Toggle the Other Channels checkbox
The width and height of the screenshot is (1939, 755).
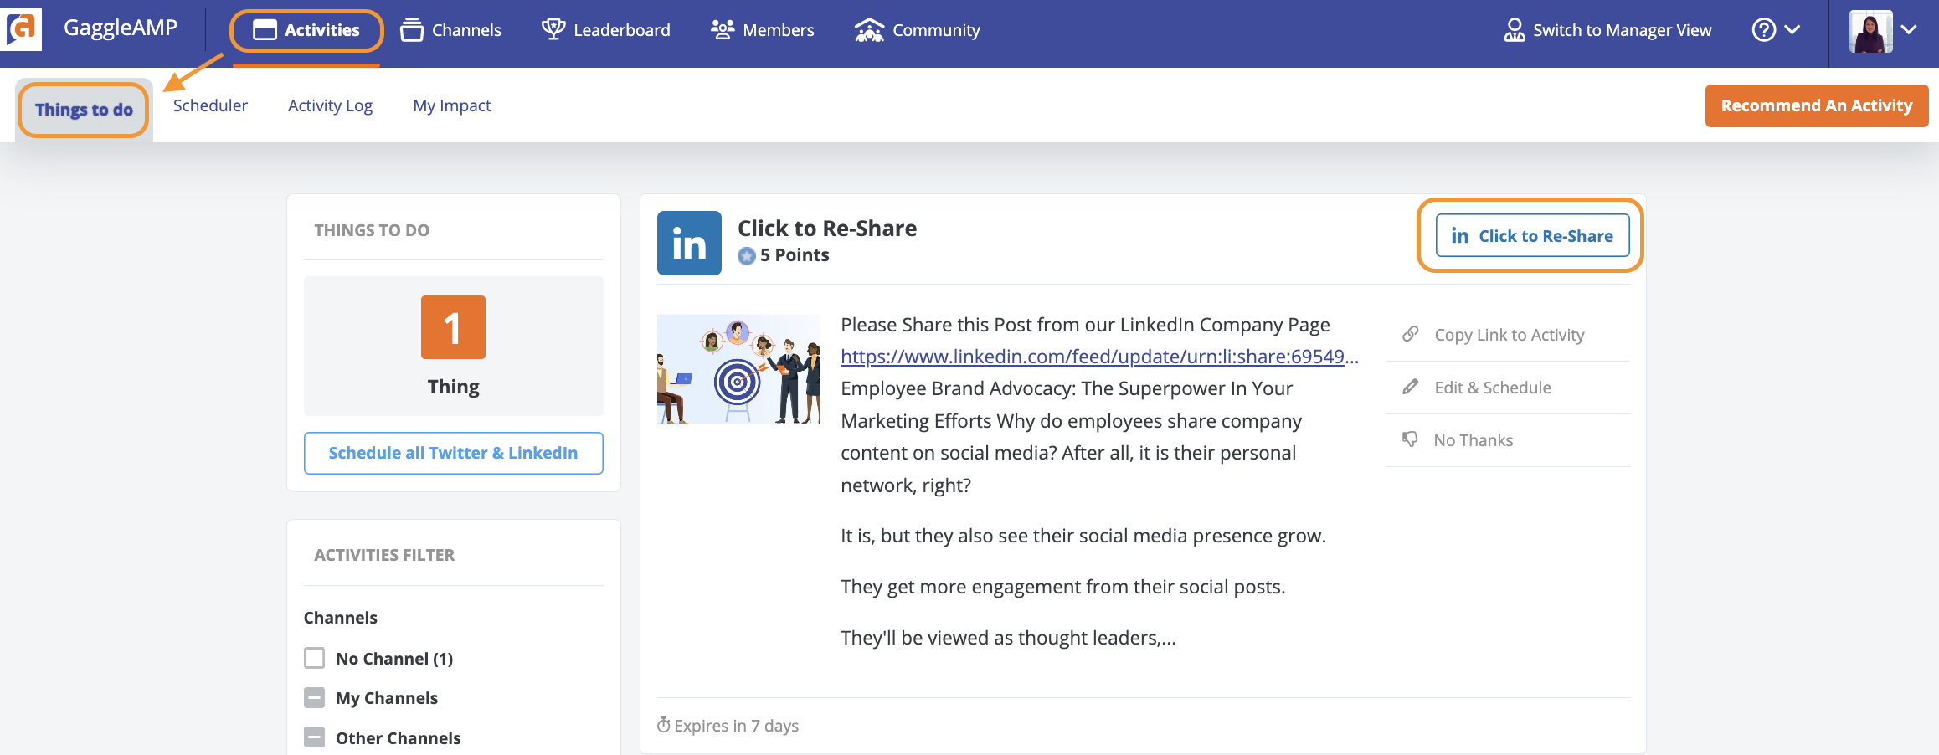pyautogui.click(x=314, y=737)
